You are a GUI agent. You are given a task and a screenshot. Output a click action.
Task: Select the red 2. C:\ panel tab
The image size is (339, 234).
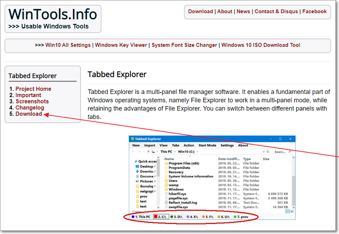click(160, 217)
